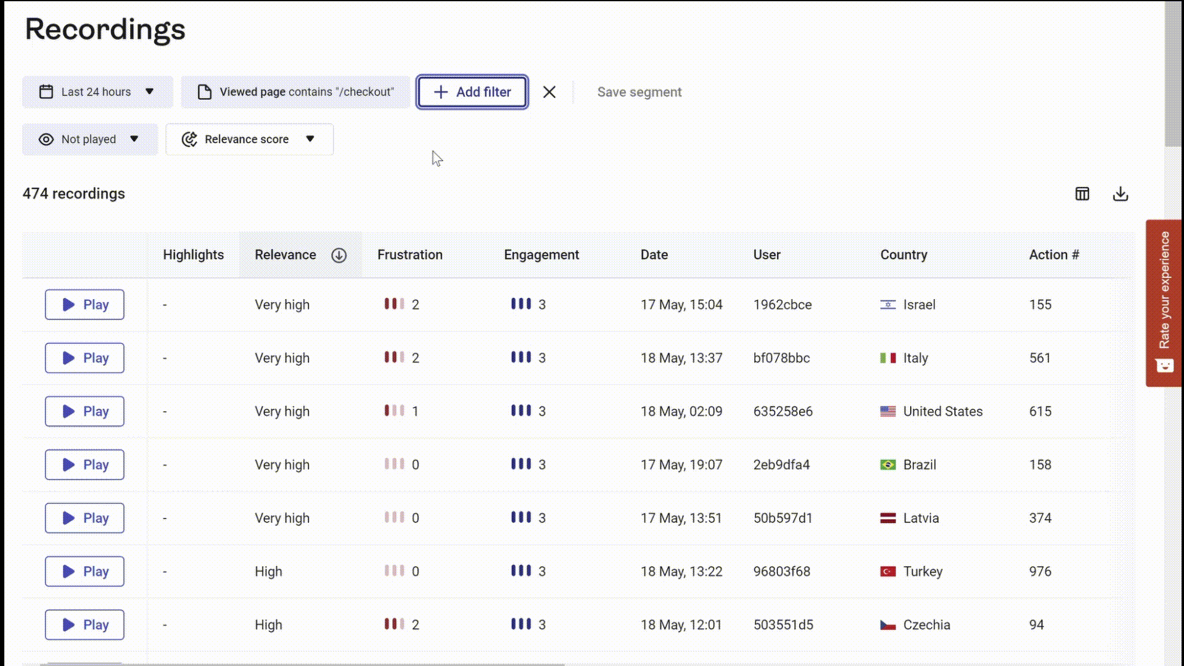Screen dimensions: 1184x666
Task: Click the Play button for Brazil recording
Action: coord(84,464)
